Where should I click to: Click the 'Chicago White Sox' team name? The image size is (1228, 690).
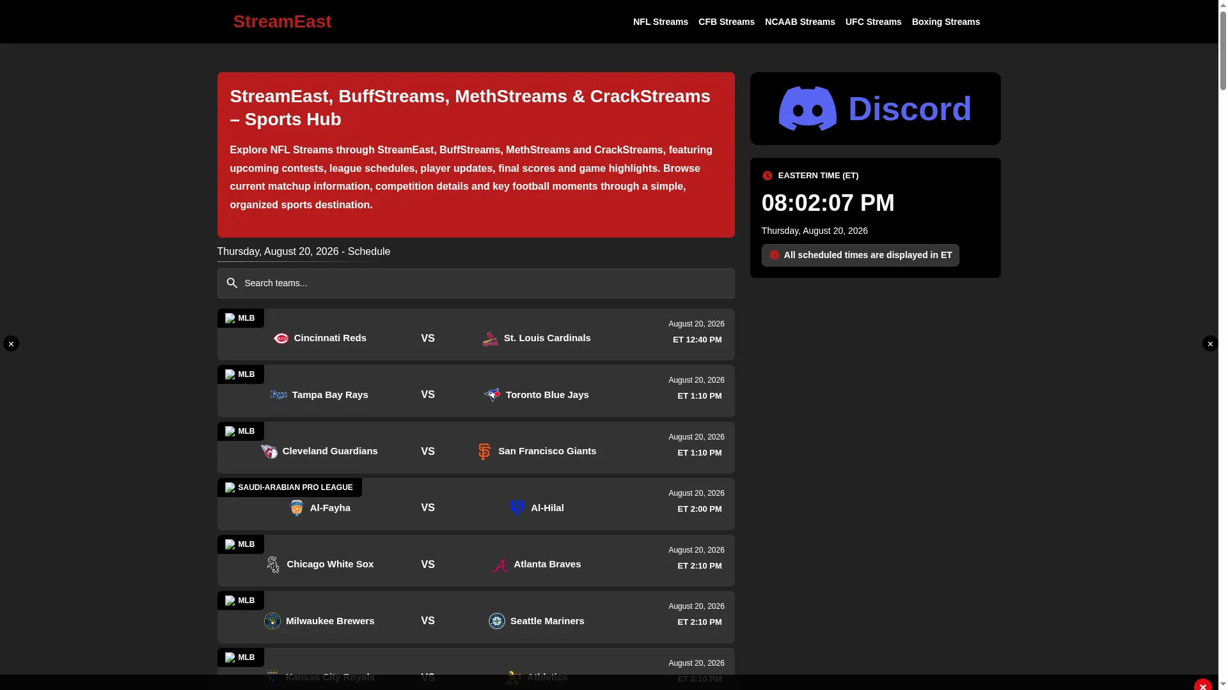pos(330,564)
